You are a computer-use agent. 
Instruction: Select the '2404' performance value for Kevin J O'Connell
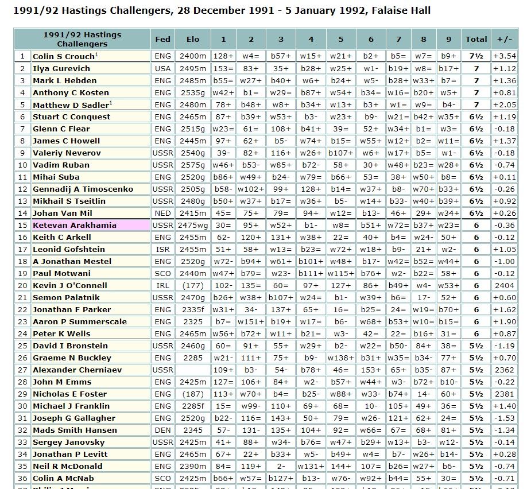(505, 285)
